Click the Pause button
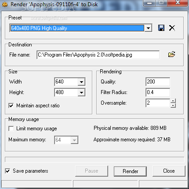The width and height of the screenshot is (189, 189). click(x=91, y=171)
